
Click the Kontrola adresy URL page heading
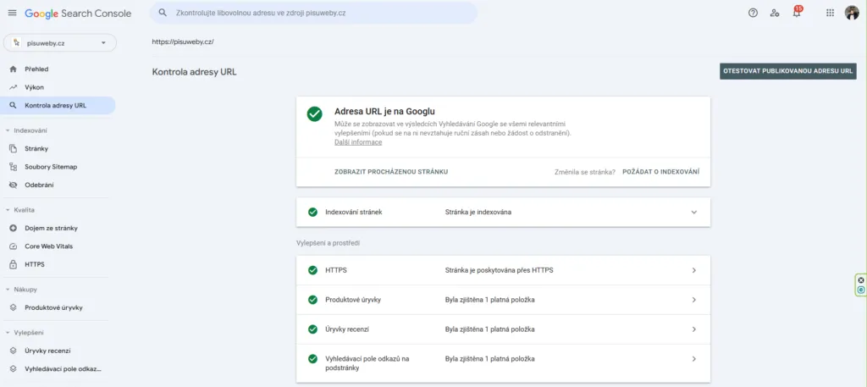click(195, 72)
